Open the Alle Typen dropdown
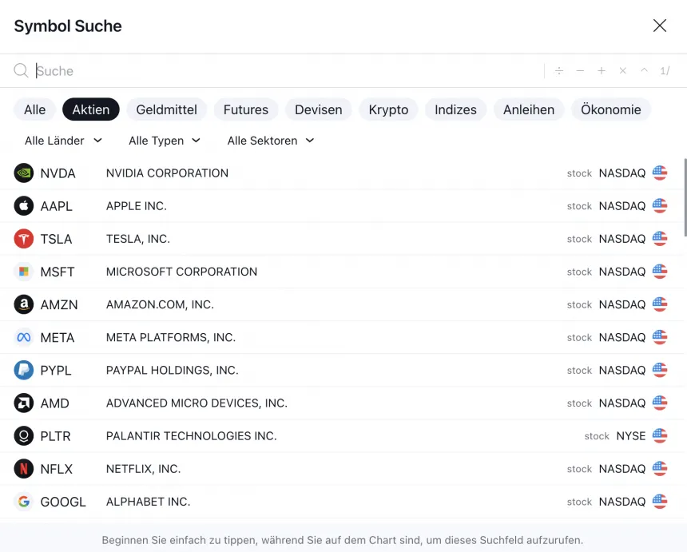687x552 pixels. (x=164, y=141)
